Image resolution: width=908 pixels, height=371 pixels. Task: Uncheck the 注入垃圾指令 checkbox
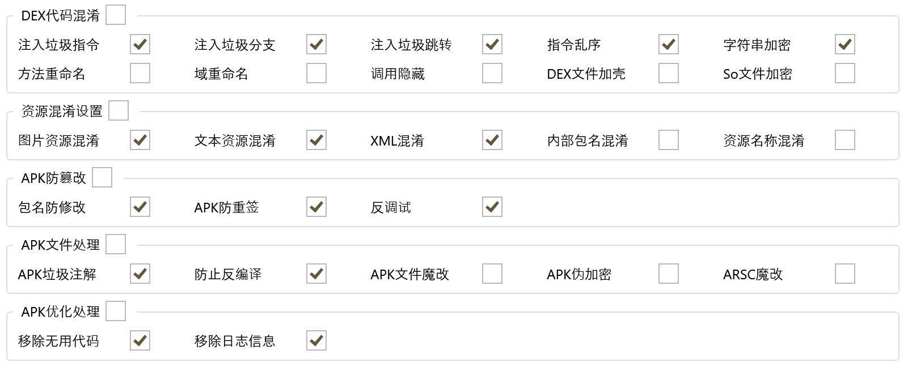tap(140, 44)
